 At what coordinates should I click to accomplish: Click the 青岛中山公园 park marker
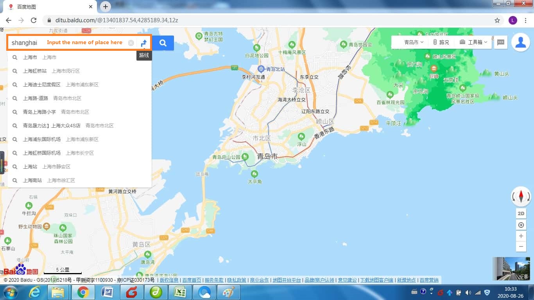point(245,157)
